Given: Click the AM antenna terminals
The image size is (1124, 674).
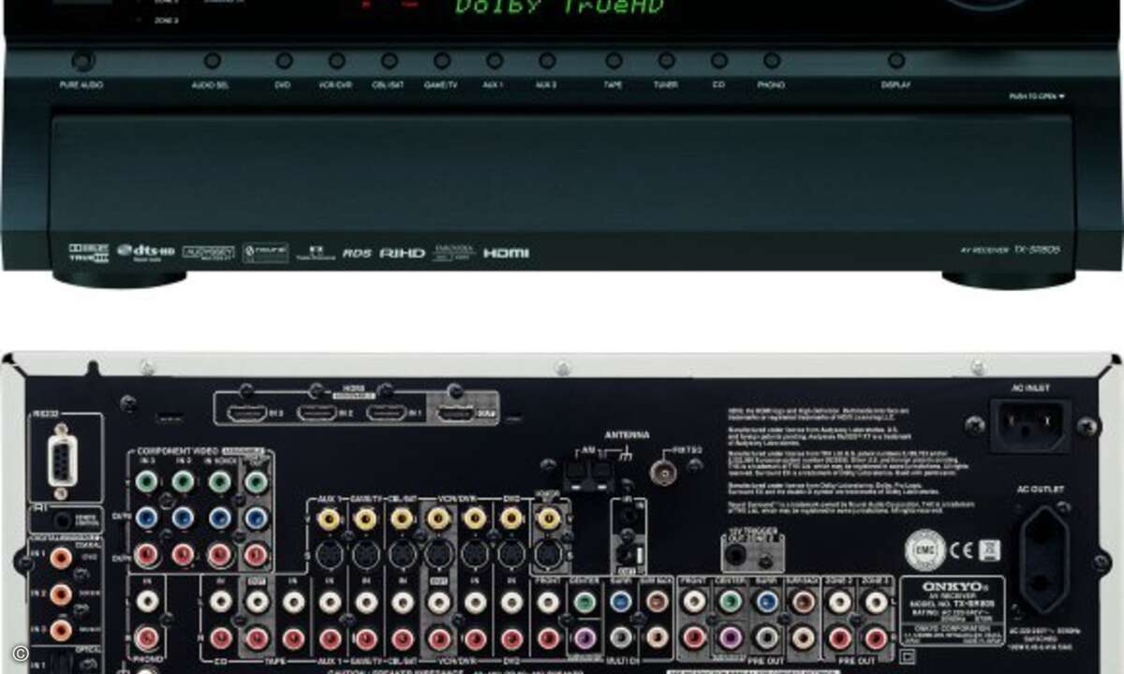Looking at the screenshot, I should [x=587, y=475].
